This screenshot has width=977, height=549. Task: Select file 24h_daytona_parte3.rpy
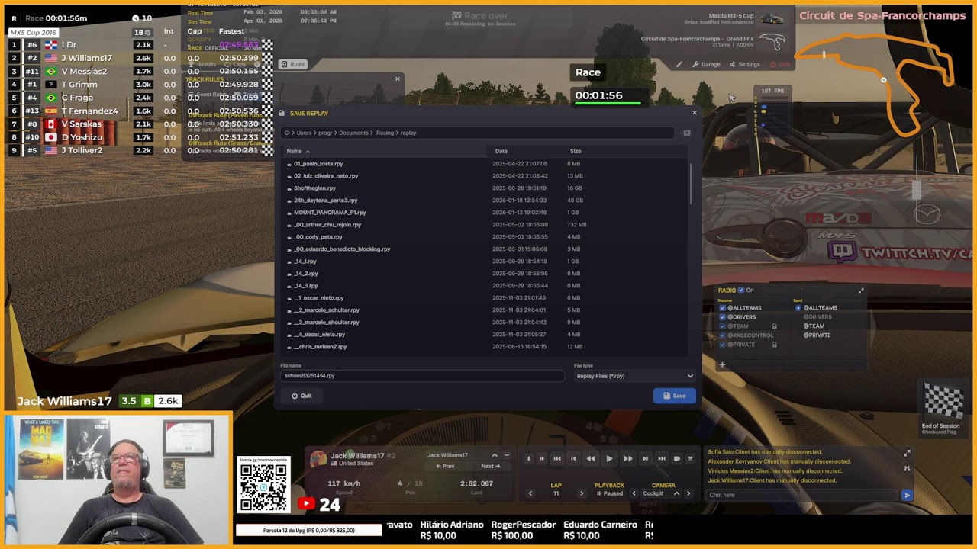(x=325, y=201)
